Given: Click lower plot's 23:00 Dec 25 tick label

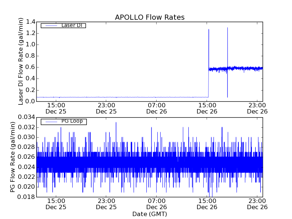Looking at the screenshot, I should coord(106,204).
